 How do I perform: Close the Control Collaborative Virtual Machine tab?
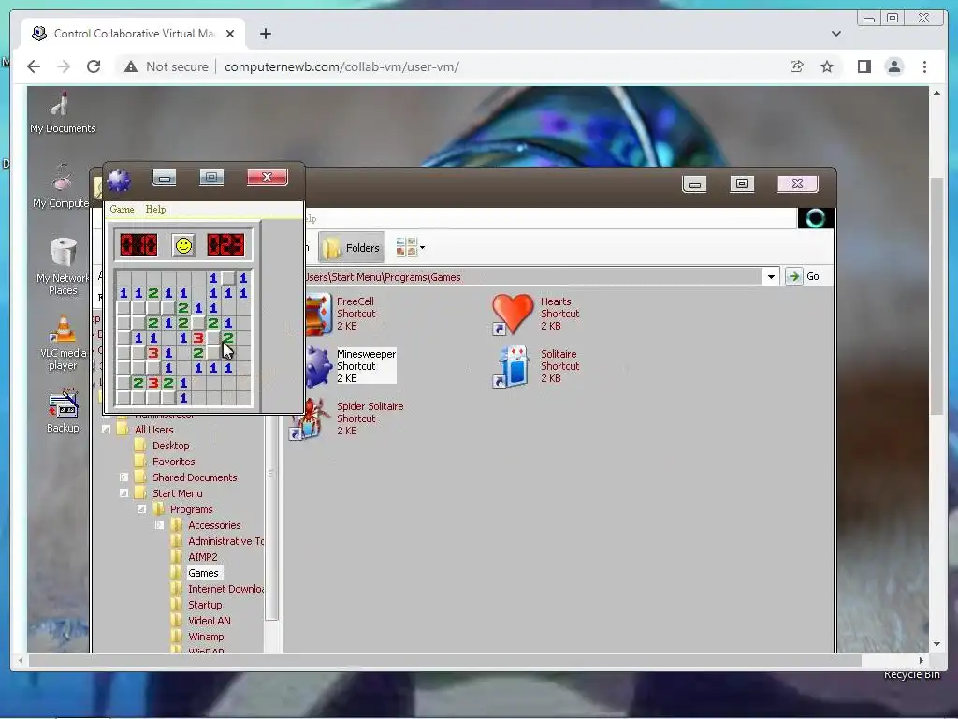230,34
